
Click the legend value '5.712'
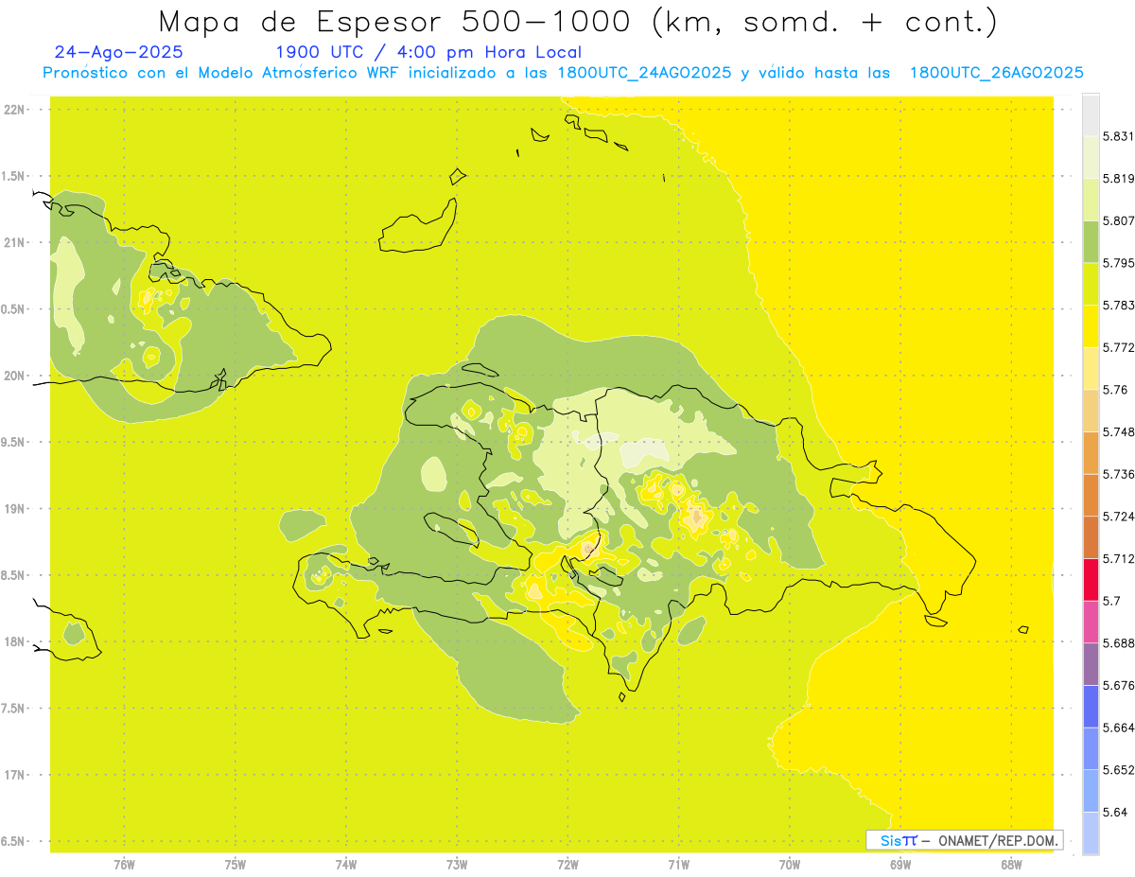[x=1118, y=559]
